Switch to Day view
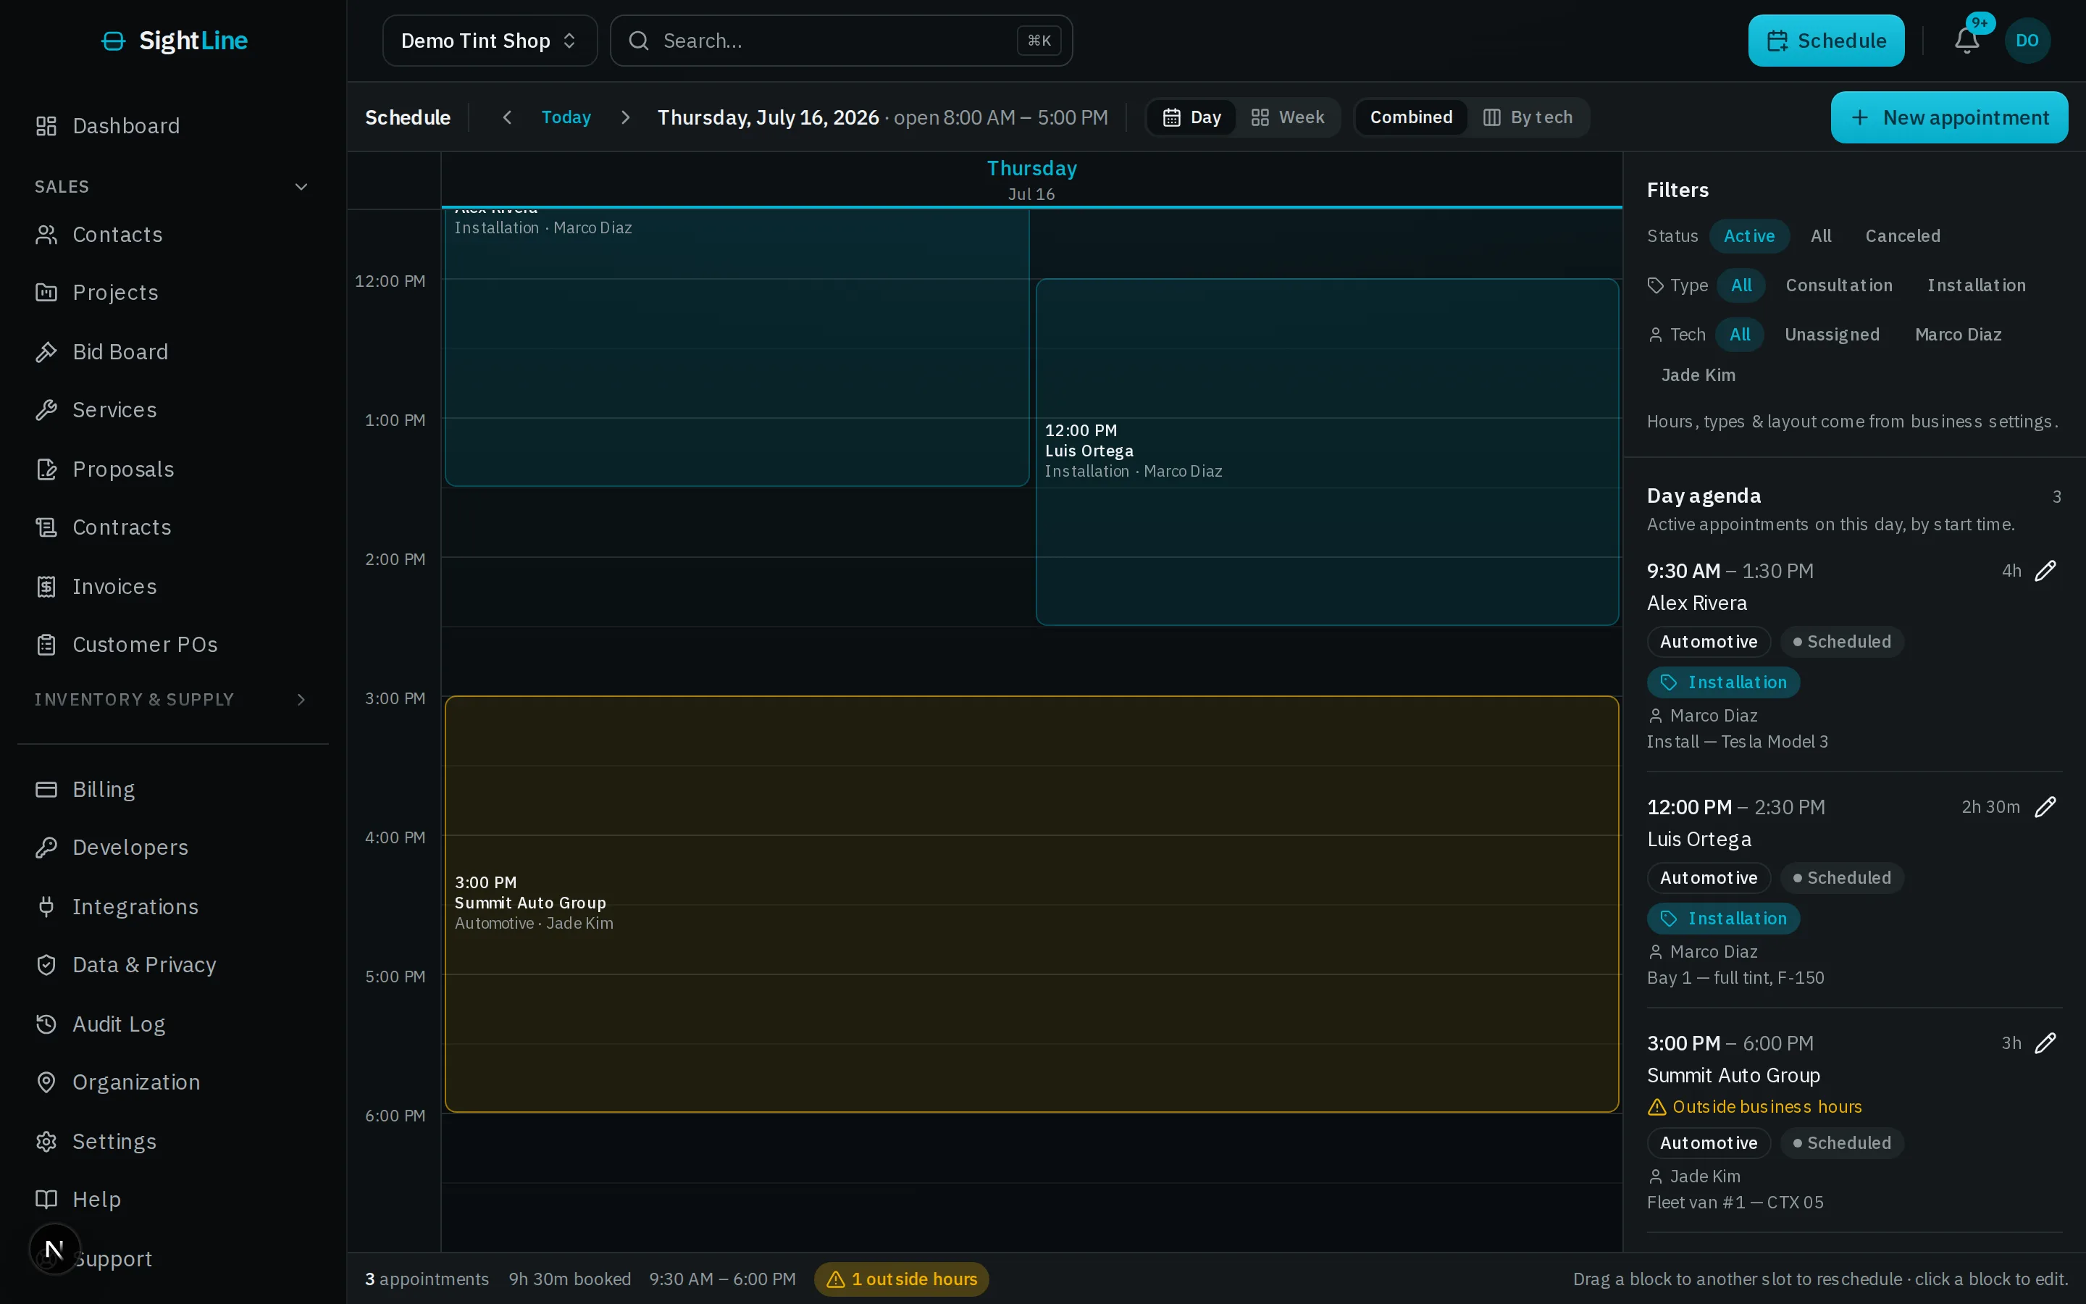 coord(1192,117)
